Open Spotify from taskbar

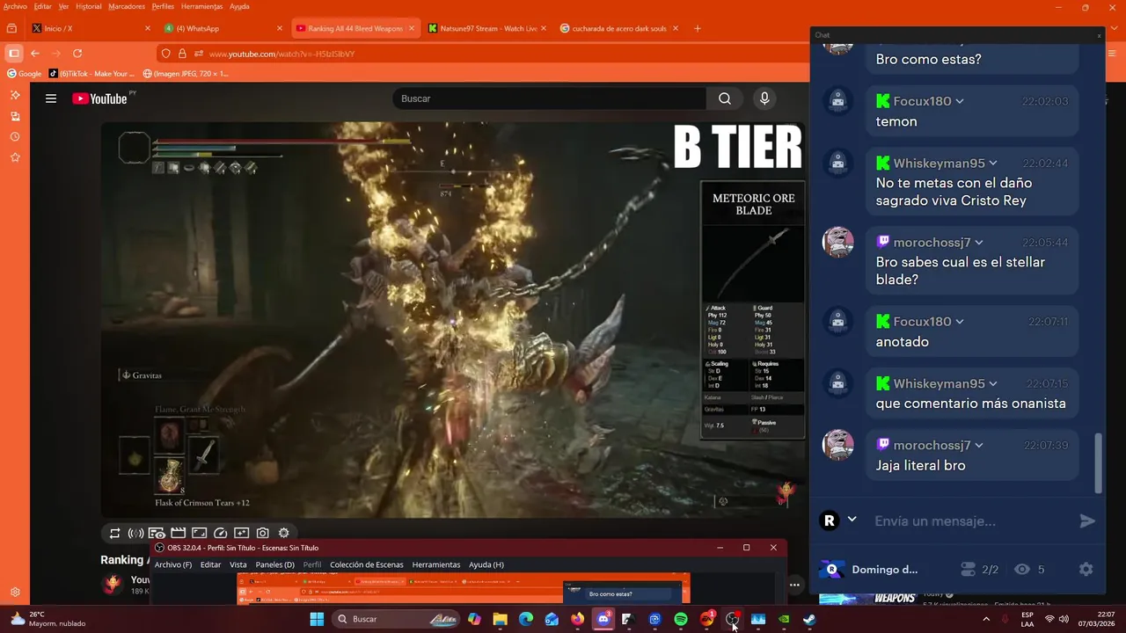pyautogui.click(x=681, y=619)
